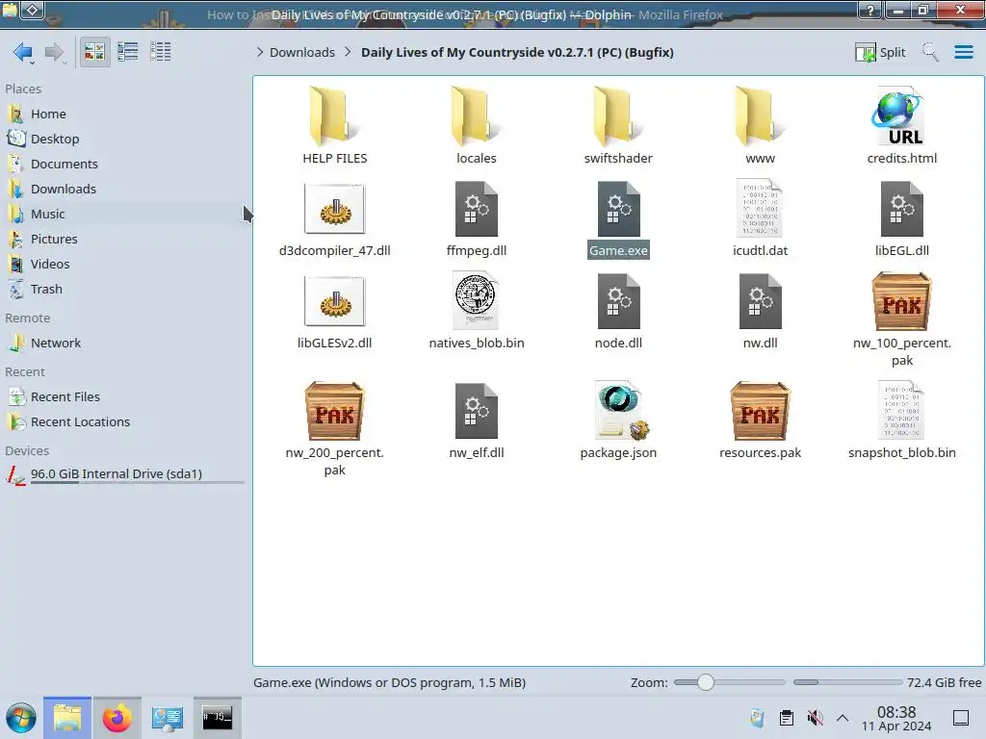This screenshot has height=739, width=986.
Task: Click the show desktop button
Action: (x=961, y=718)
